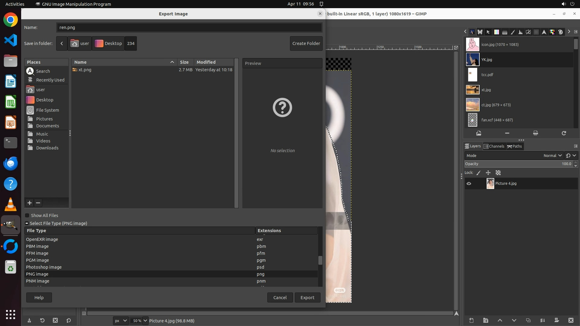Click the plus icon to add a bookmark
Screen dimensions: 580x326
point(30,203)
